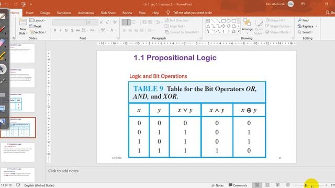Open the Animations tab
The image size is (335, 188).
(86, 13)
